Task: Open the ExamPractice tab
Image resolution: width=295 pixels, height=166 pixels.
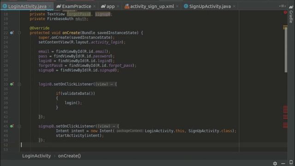Action: (x=77, y=6)
